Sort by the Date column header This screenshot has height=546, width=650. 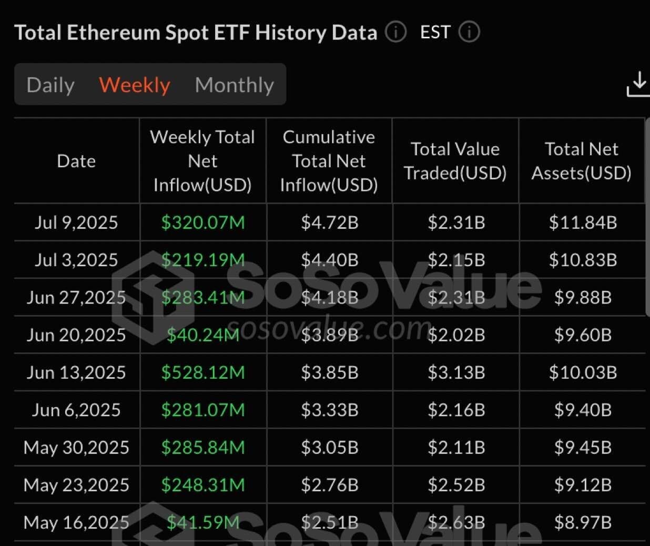pos(76,161)
